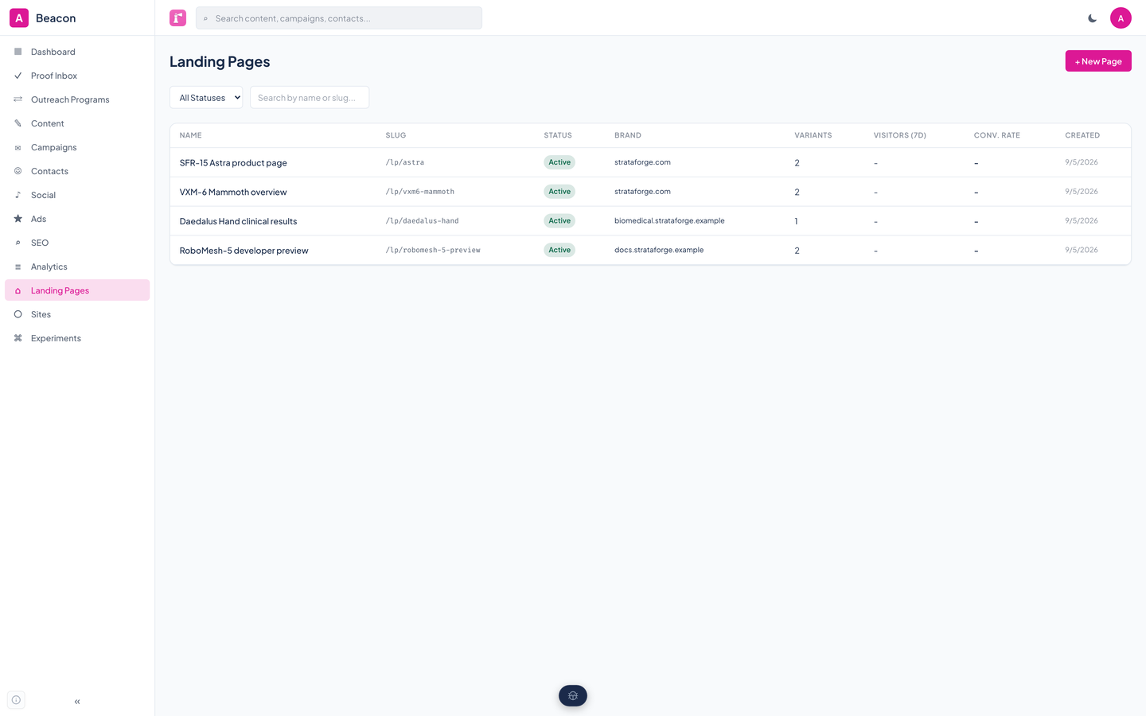Click the Campaigns envelope icon

[18, 147]
